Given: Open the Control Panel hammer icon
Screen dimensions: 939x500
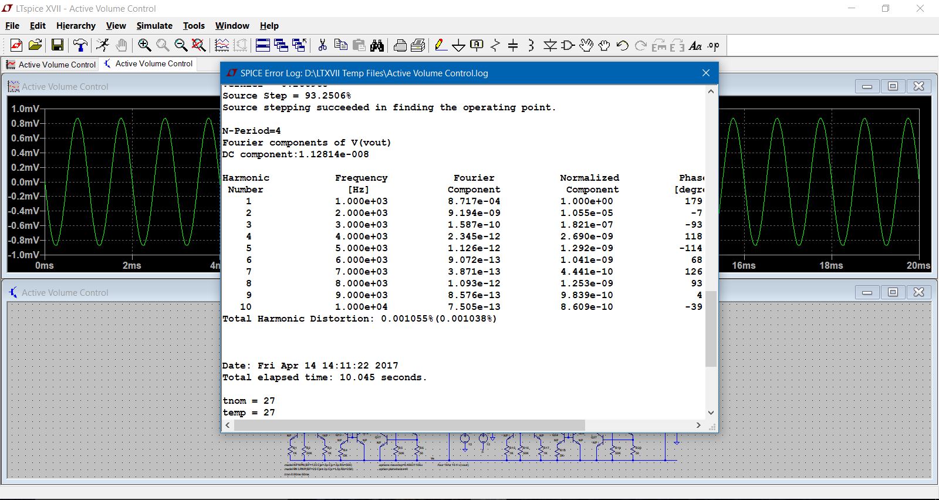Looking at the screenshot, I should pos(80,45).
